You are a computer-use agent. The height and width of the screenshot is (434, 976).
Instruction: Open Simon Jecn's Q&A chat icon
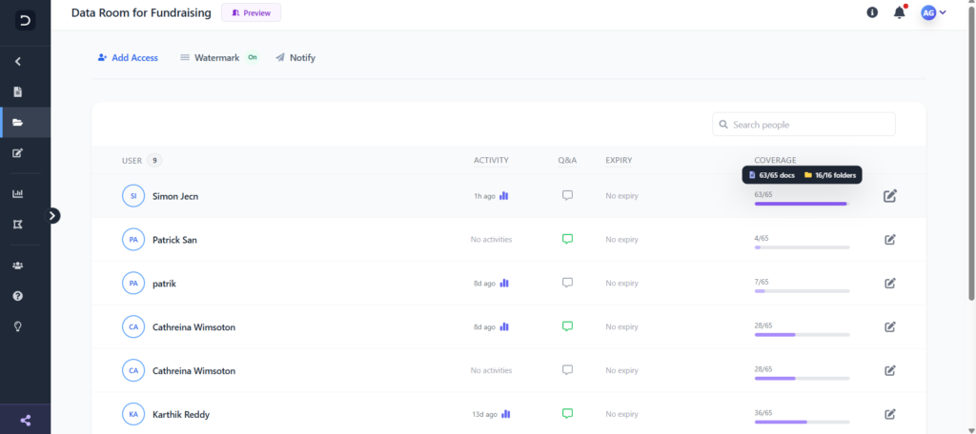(567, 195)
